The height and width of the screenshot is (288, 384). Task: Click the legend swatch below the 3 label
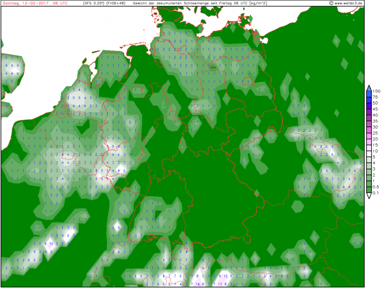pyautogui.click(x=369, y=172)
